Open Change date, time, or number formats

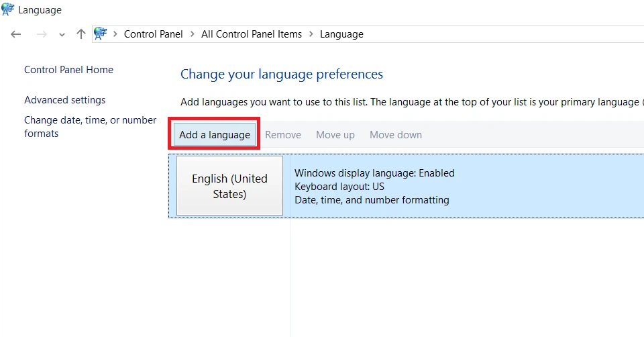point(90,127)
